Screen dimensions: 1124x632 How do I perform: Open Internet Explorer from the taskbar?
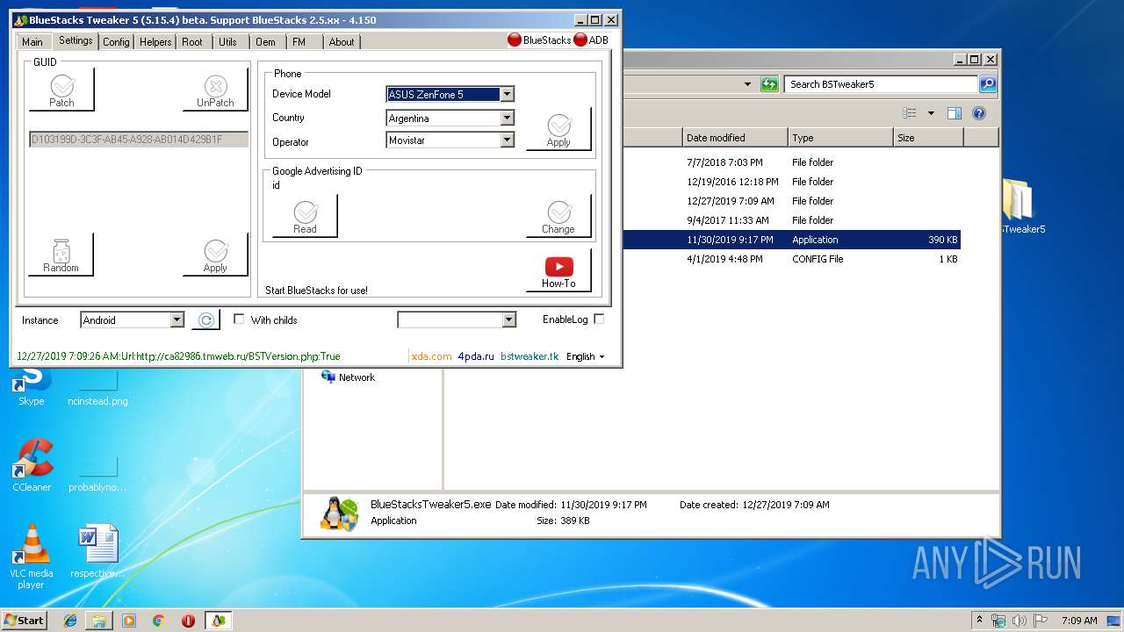(x=71, y=621)
